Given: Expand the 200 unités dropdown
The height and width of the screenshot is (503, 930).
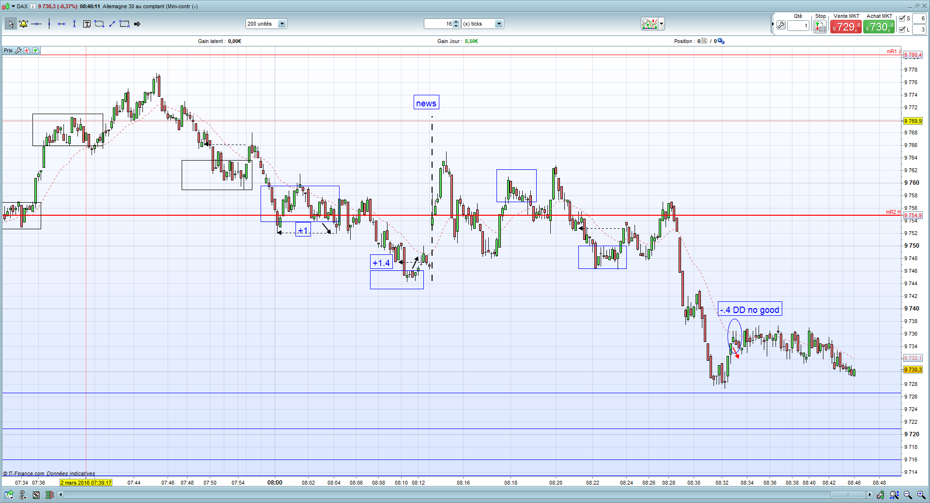Looking at the screenshot, I should pos(282,24).
